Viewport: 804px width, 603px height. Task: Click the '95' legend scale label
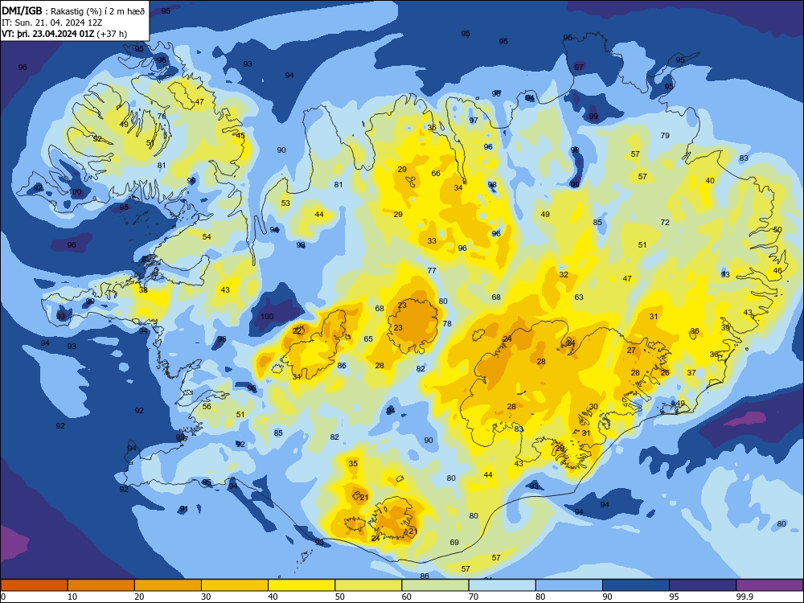click(675, 597)
